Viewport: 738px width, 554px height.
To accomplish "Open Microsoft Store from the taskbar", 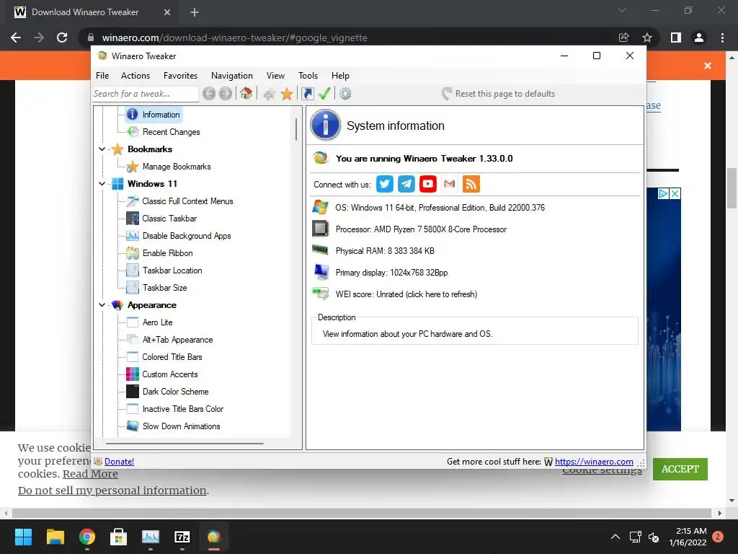I will pos(118,537).
